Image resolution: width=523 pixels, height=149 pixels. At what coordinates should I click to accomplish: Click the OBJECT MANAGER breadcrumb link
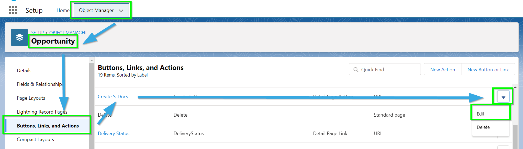click(68, 33)
